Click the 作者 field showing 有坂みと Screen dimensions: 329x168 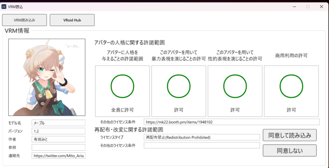58,139
